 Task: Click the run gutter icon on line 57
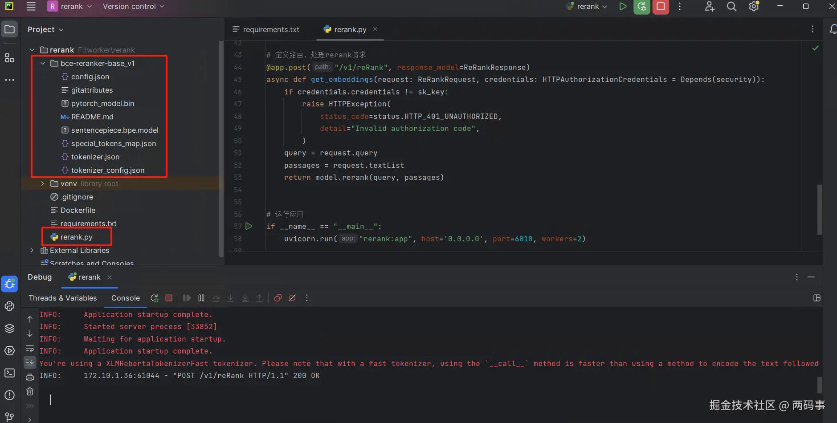pos(249,226)
